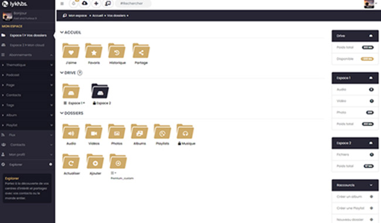The width and height of the screenshot is (381, 223).
Task: Collapse the Espace 1 panel header
Action: (x=355, y=78)
